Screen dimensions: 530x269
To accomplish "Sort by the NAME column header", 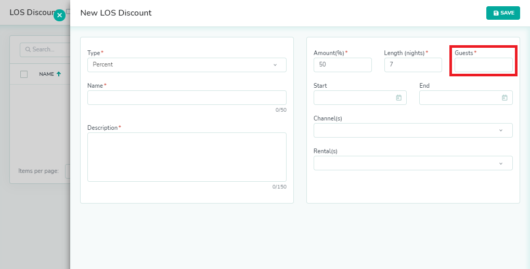I will click(x=46, y=74).
